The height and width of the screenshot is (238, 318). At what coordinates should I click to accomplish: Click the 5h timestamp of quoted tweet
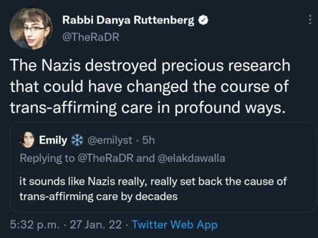click(x=149, y=140)
